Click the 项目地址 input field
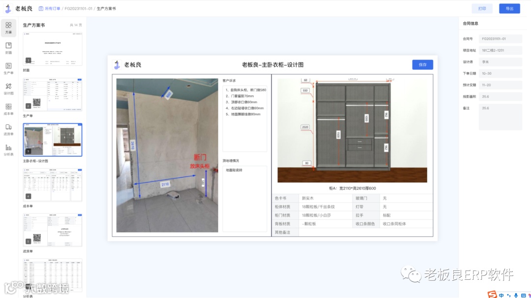This screenshot has width=531, height=298. point(500,50)
